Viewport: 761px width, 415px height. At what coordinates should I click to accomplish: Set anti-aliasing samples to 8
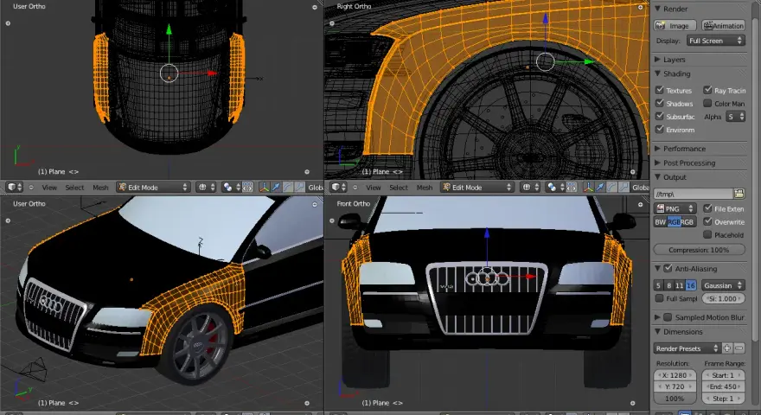[668, 285]
